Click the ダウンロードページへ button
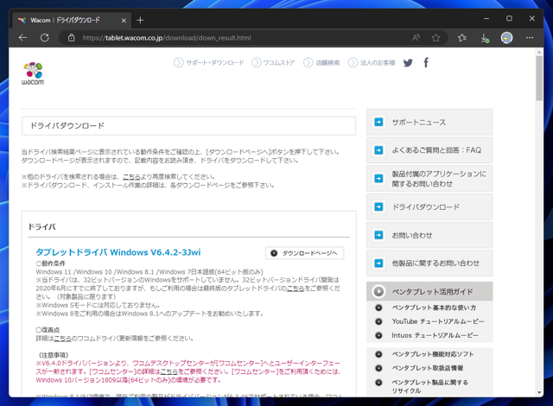This screenshot has width=553, height=406. point(305,253)
